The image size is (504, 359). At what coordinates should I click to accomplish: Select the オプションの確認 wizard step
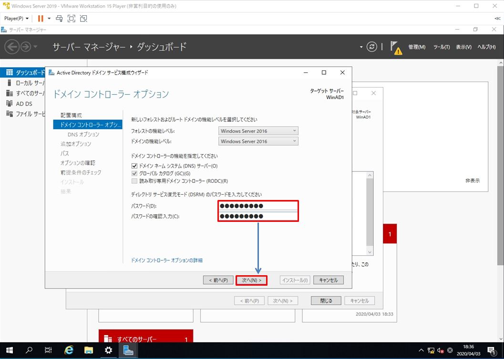tap(78, 163)
